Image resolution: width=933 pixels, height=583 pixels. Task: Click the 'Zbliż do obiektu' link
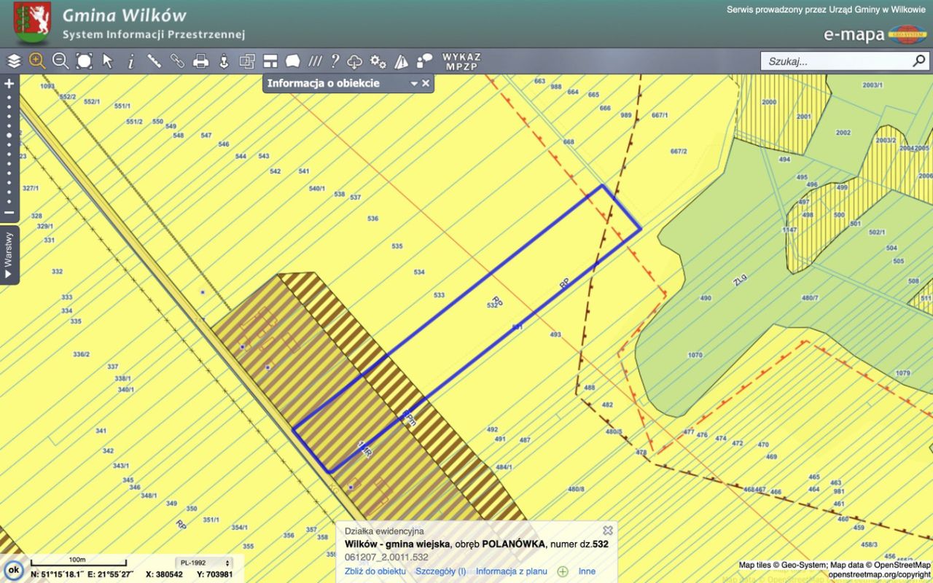[375, 571]
